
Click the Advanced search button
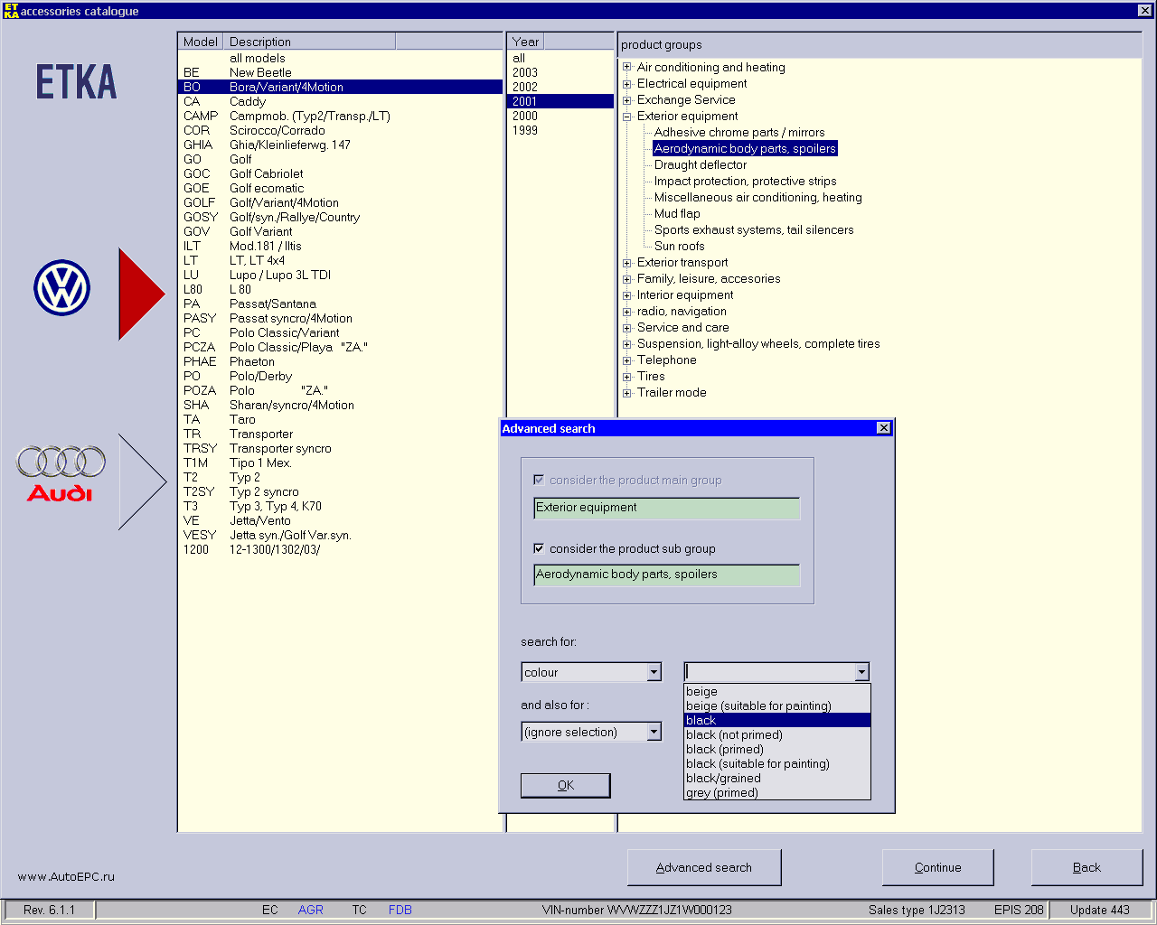[x=704, y=867]
